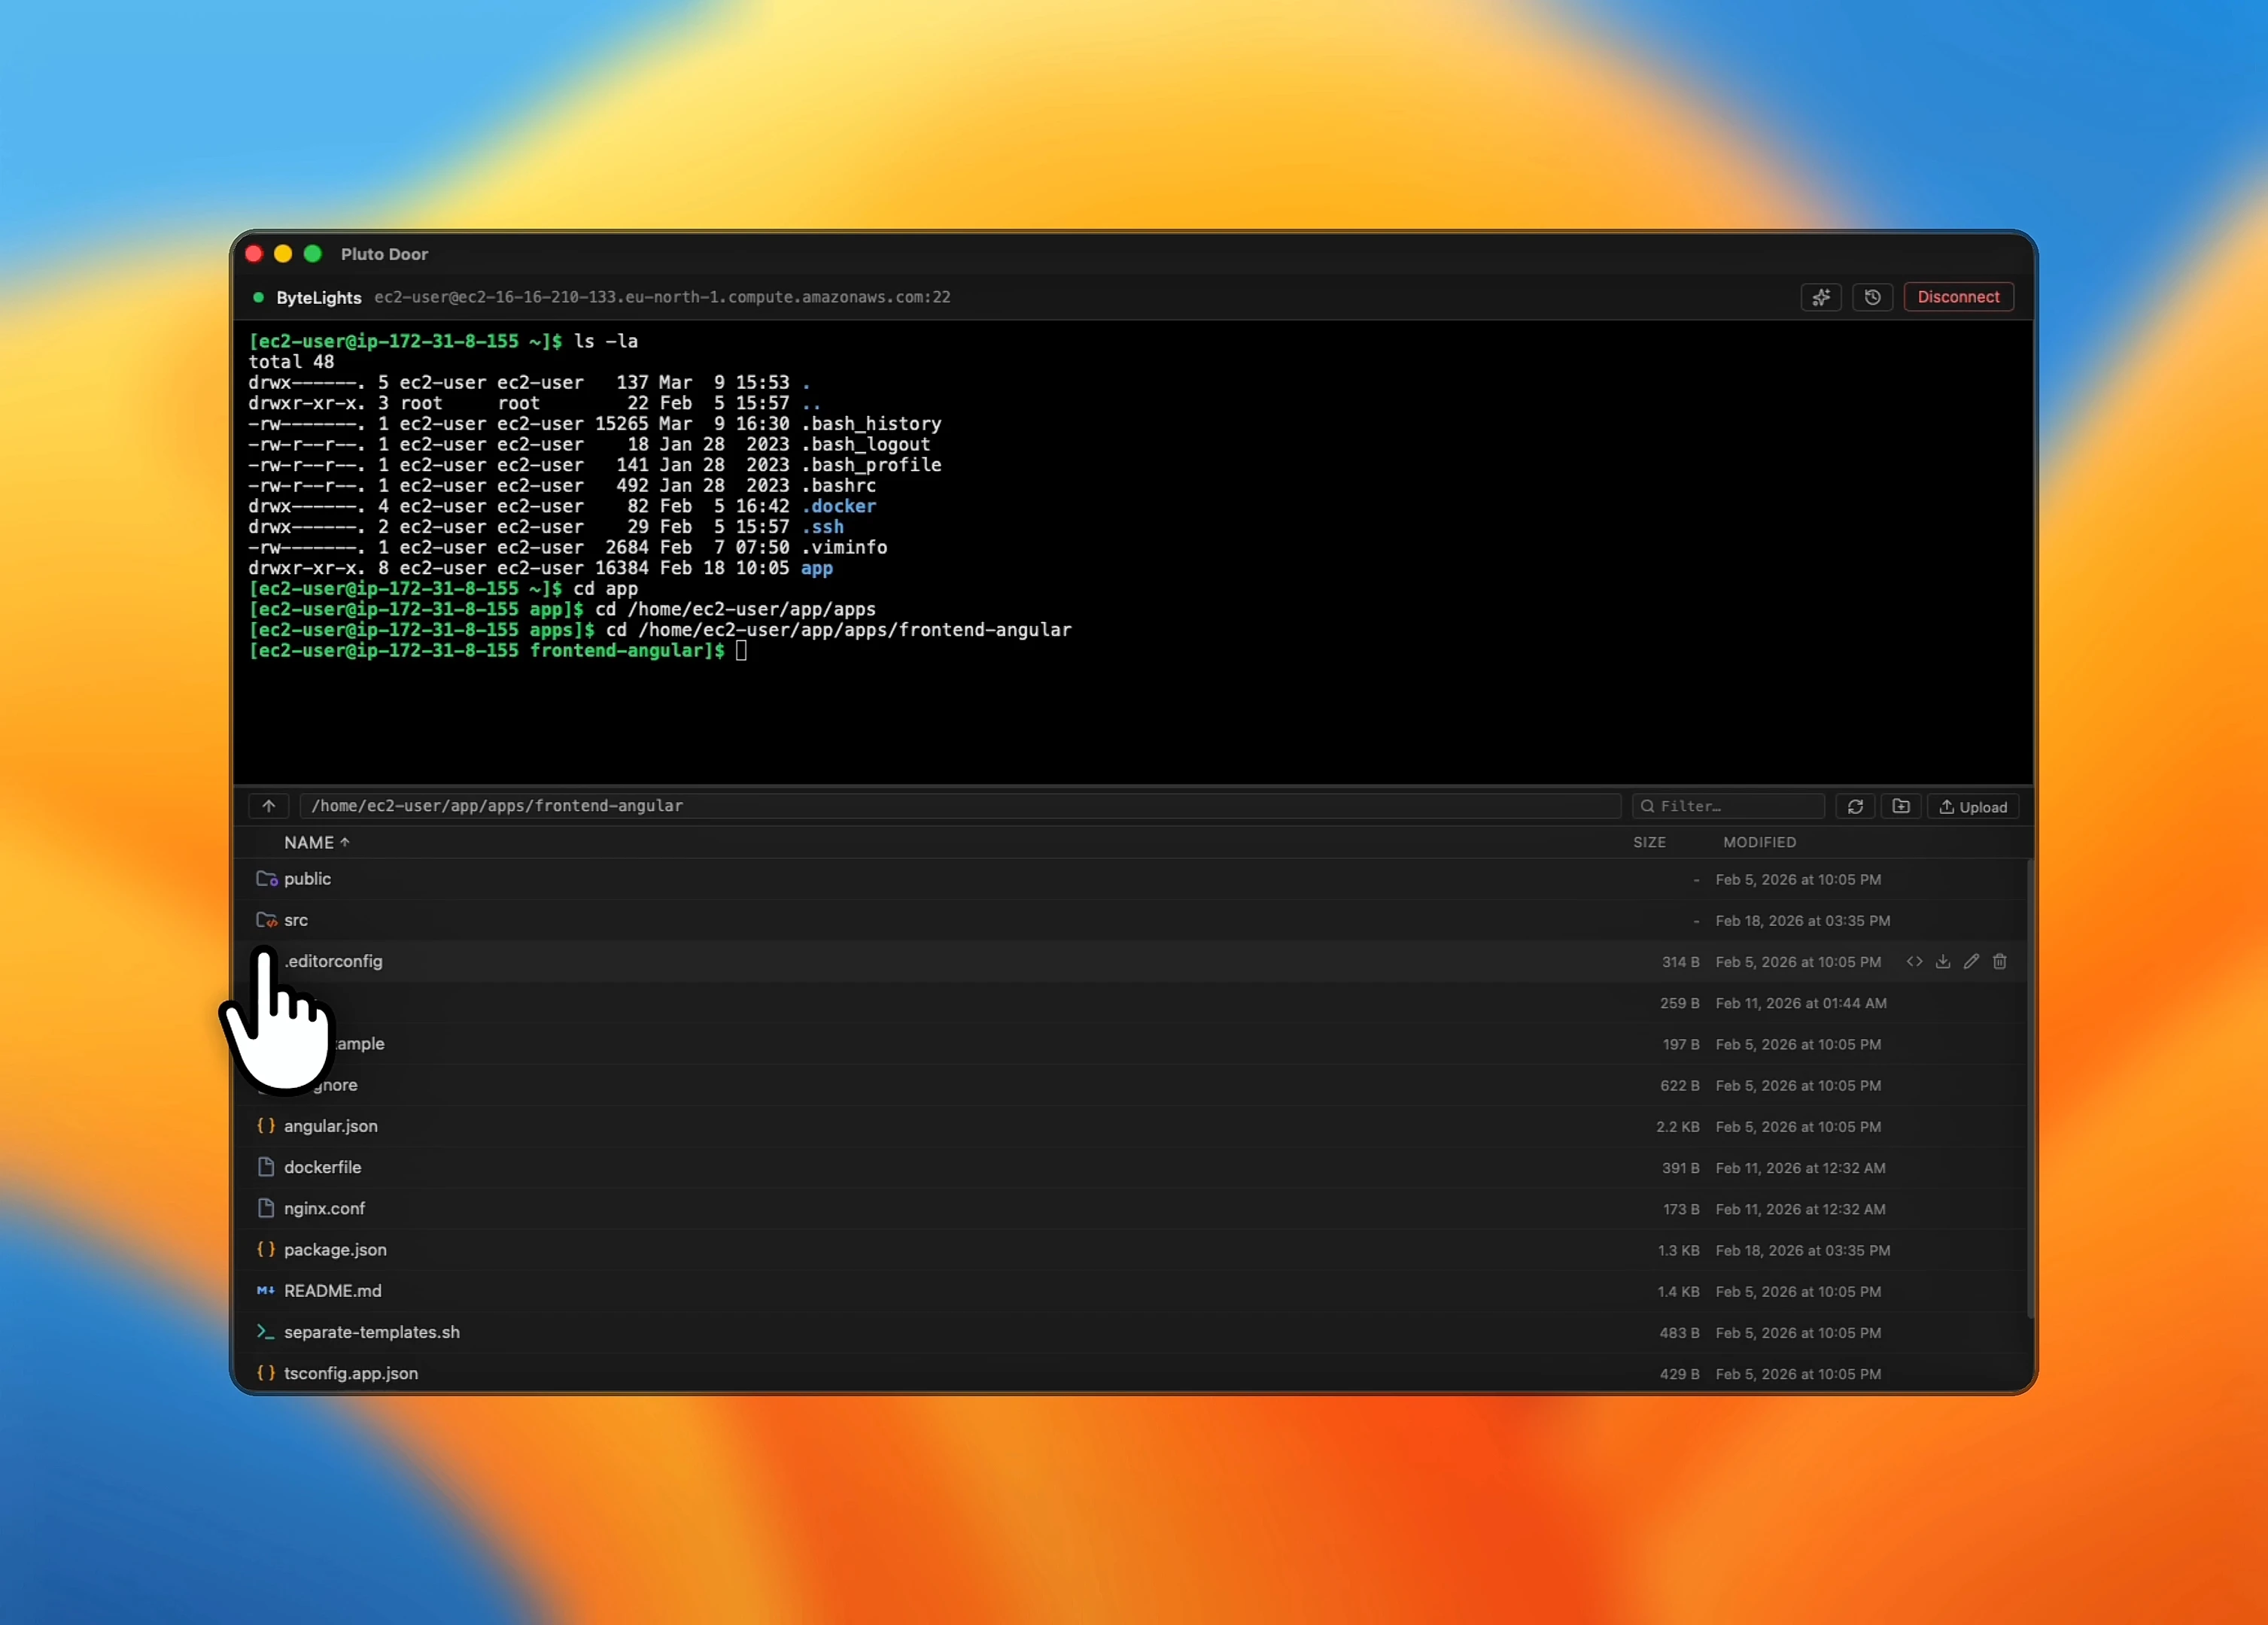Click the remote path address bar
Viewport: 2268px width, 1625px height.
click(960, 806)
